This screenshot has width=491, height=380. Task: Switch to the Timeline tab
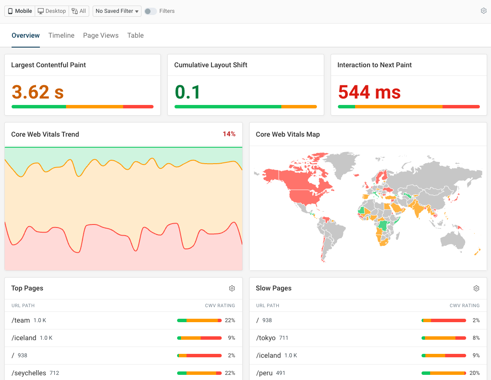(x=61, y=36)
